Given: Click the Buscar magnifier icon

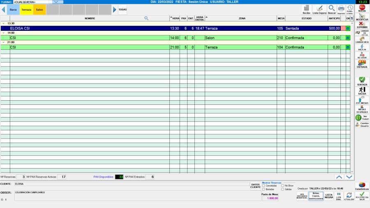Looking at the screenshot, I should coord(331,10).
